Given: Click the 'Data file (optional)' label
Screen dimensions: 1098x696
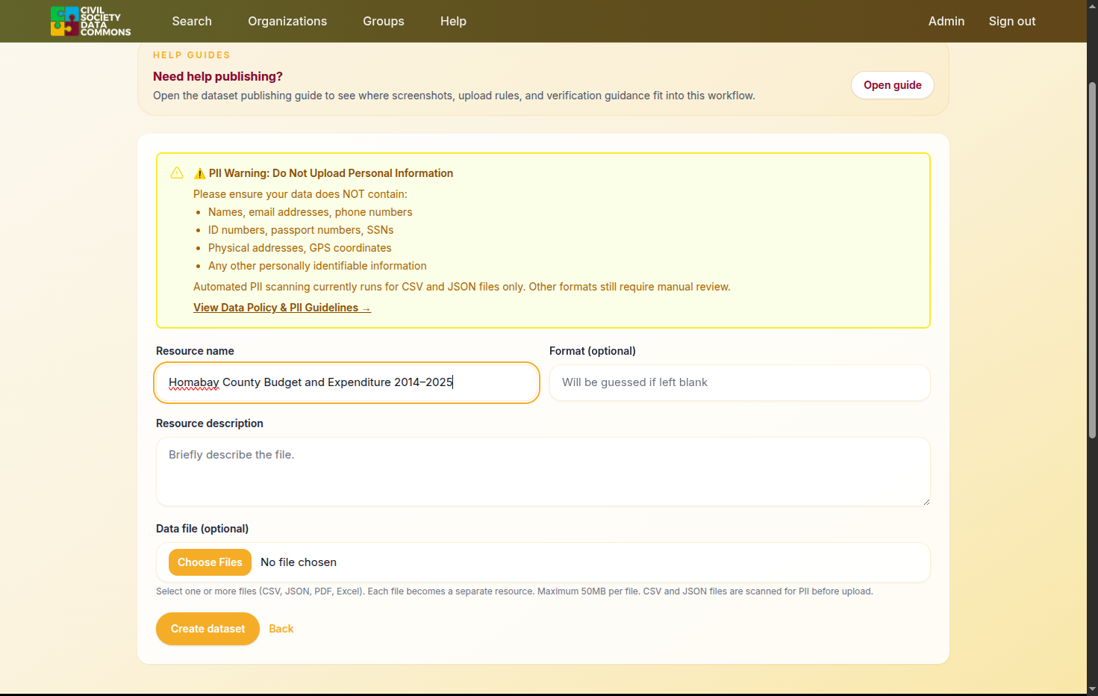Looking at the screenshot, I should tap(202, 529).
